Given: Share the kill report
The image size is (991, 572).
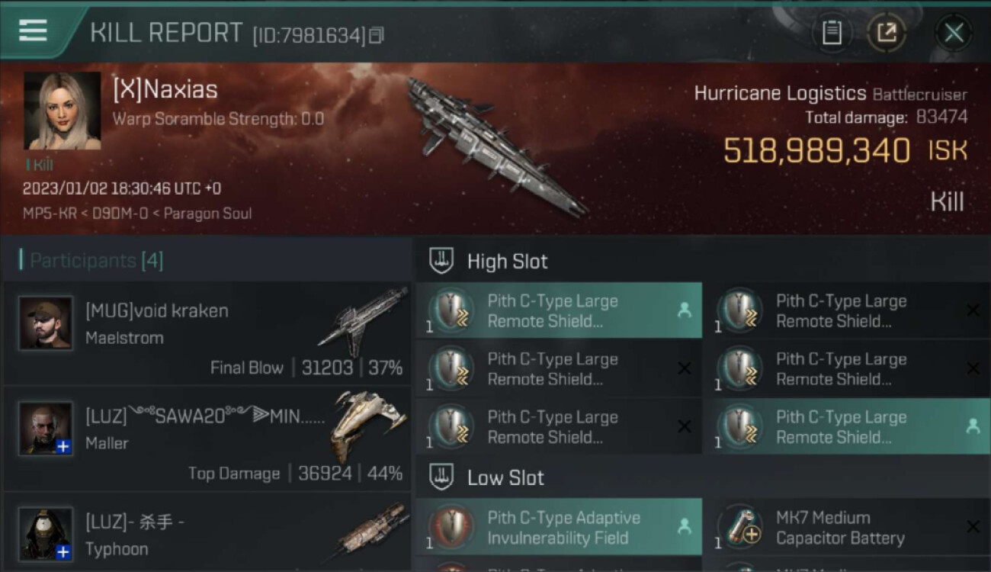Looking at the screenshot, I should tap(886, 33).
